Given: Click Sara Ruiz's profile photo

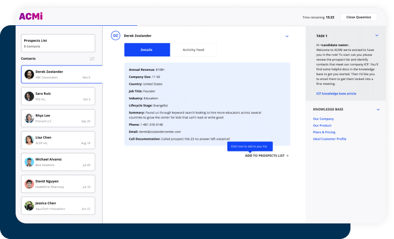Looking at the screenshot, I should click(x=29, y=96).
